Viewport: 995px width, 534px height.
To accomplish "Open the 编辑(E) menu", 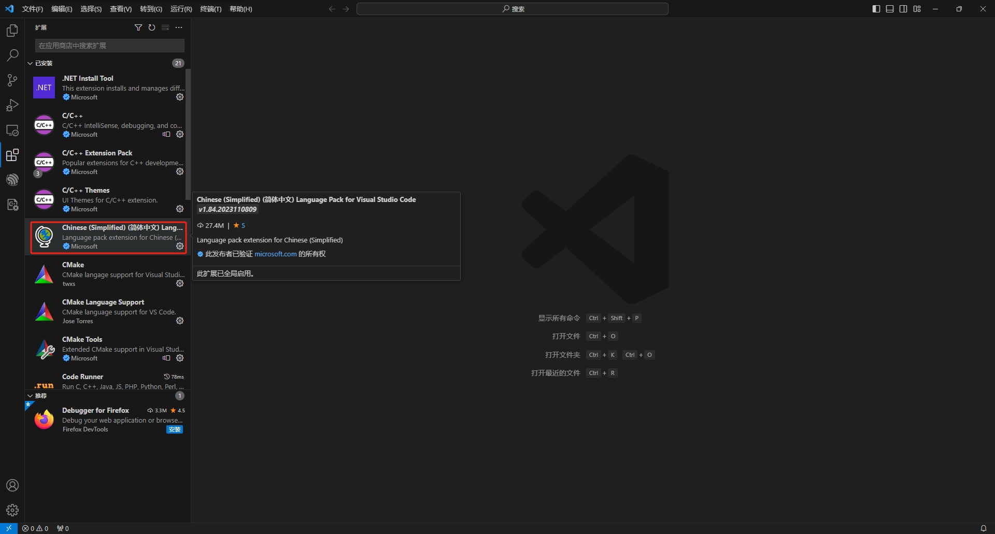I will (62, 9).
